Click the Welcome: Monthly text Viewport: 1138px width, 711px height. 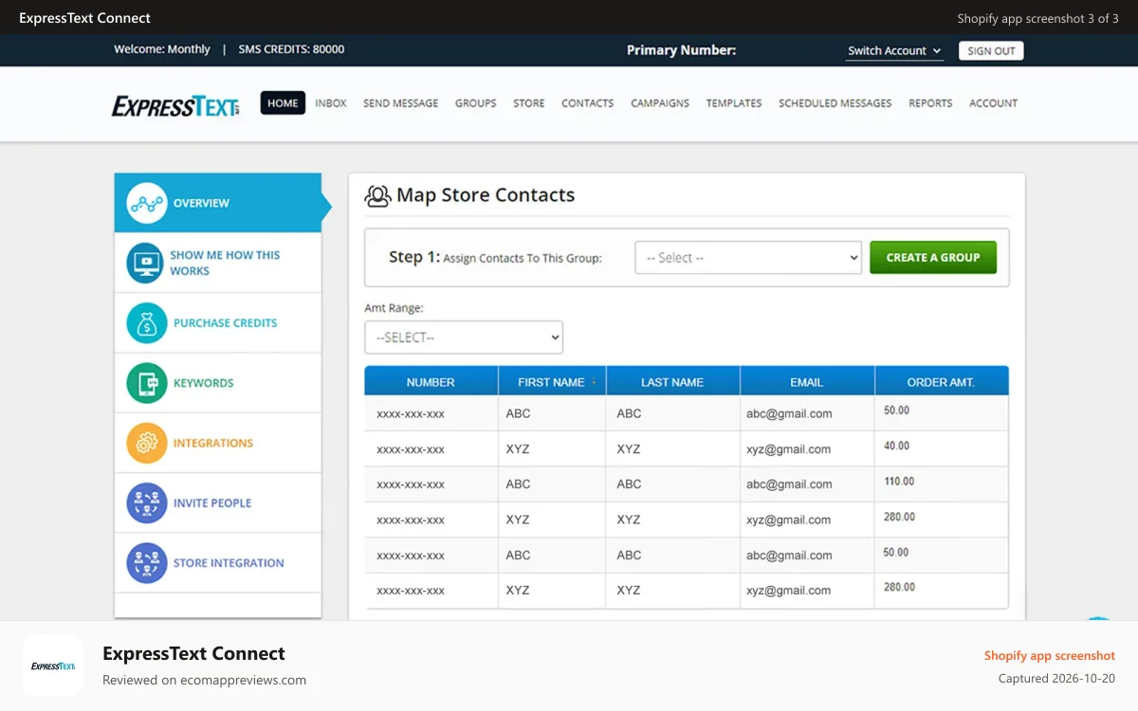pyautogui.click(x=162, y=49)
